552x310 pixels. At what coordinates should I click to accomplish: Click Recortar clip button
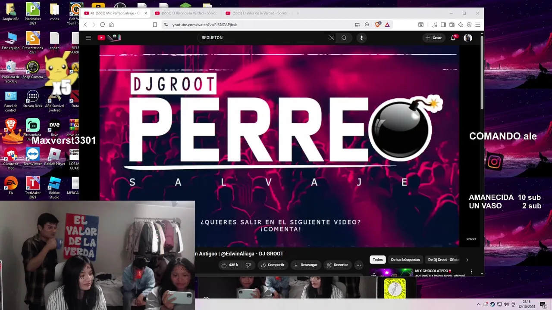coord(337,265)
